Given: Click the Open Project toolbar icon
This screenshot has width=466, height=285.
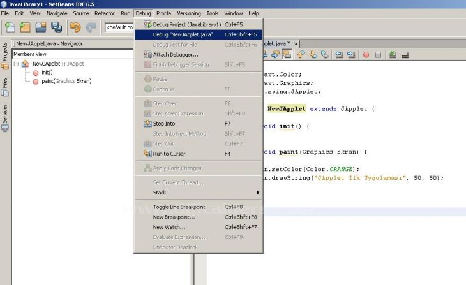Looking at the screenshot, I should click(41, 27).
